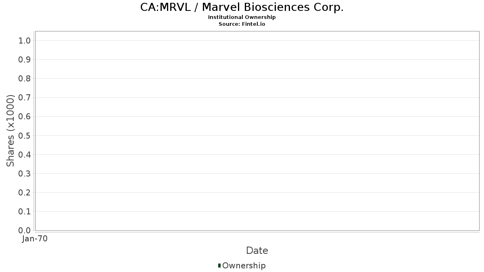
Task: Click the 0.6 y-axis tick label
Action: pos(25,116)
